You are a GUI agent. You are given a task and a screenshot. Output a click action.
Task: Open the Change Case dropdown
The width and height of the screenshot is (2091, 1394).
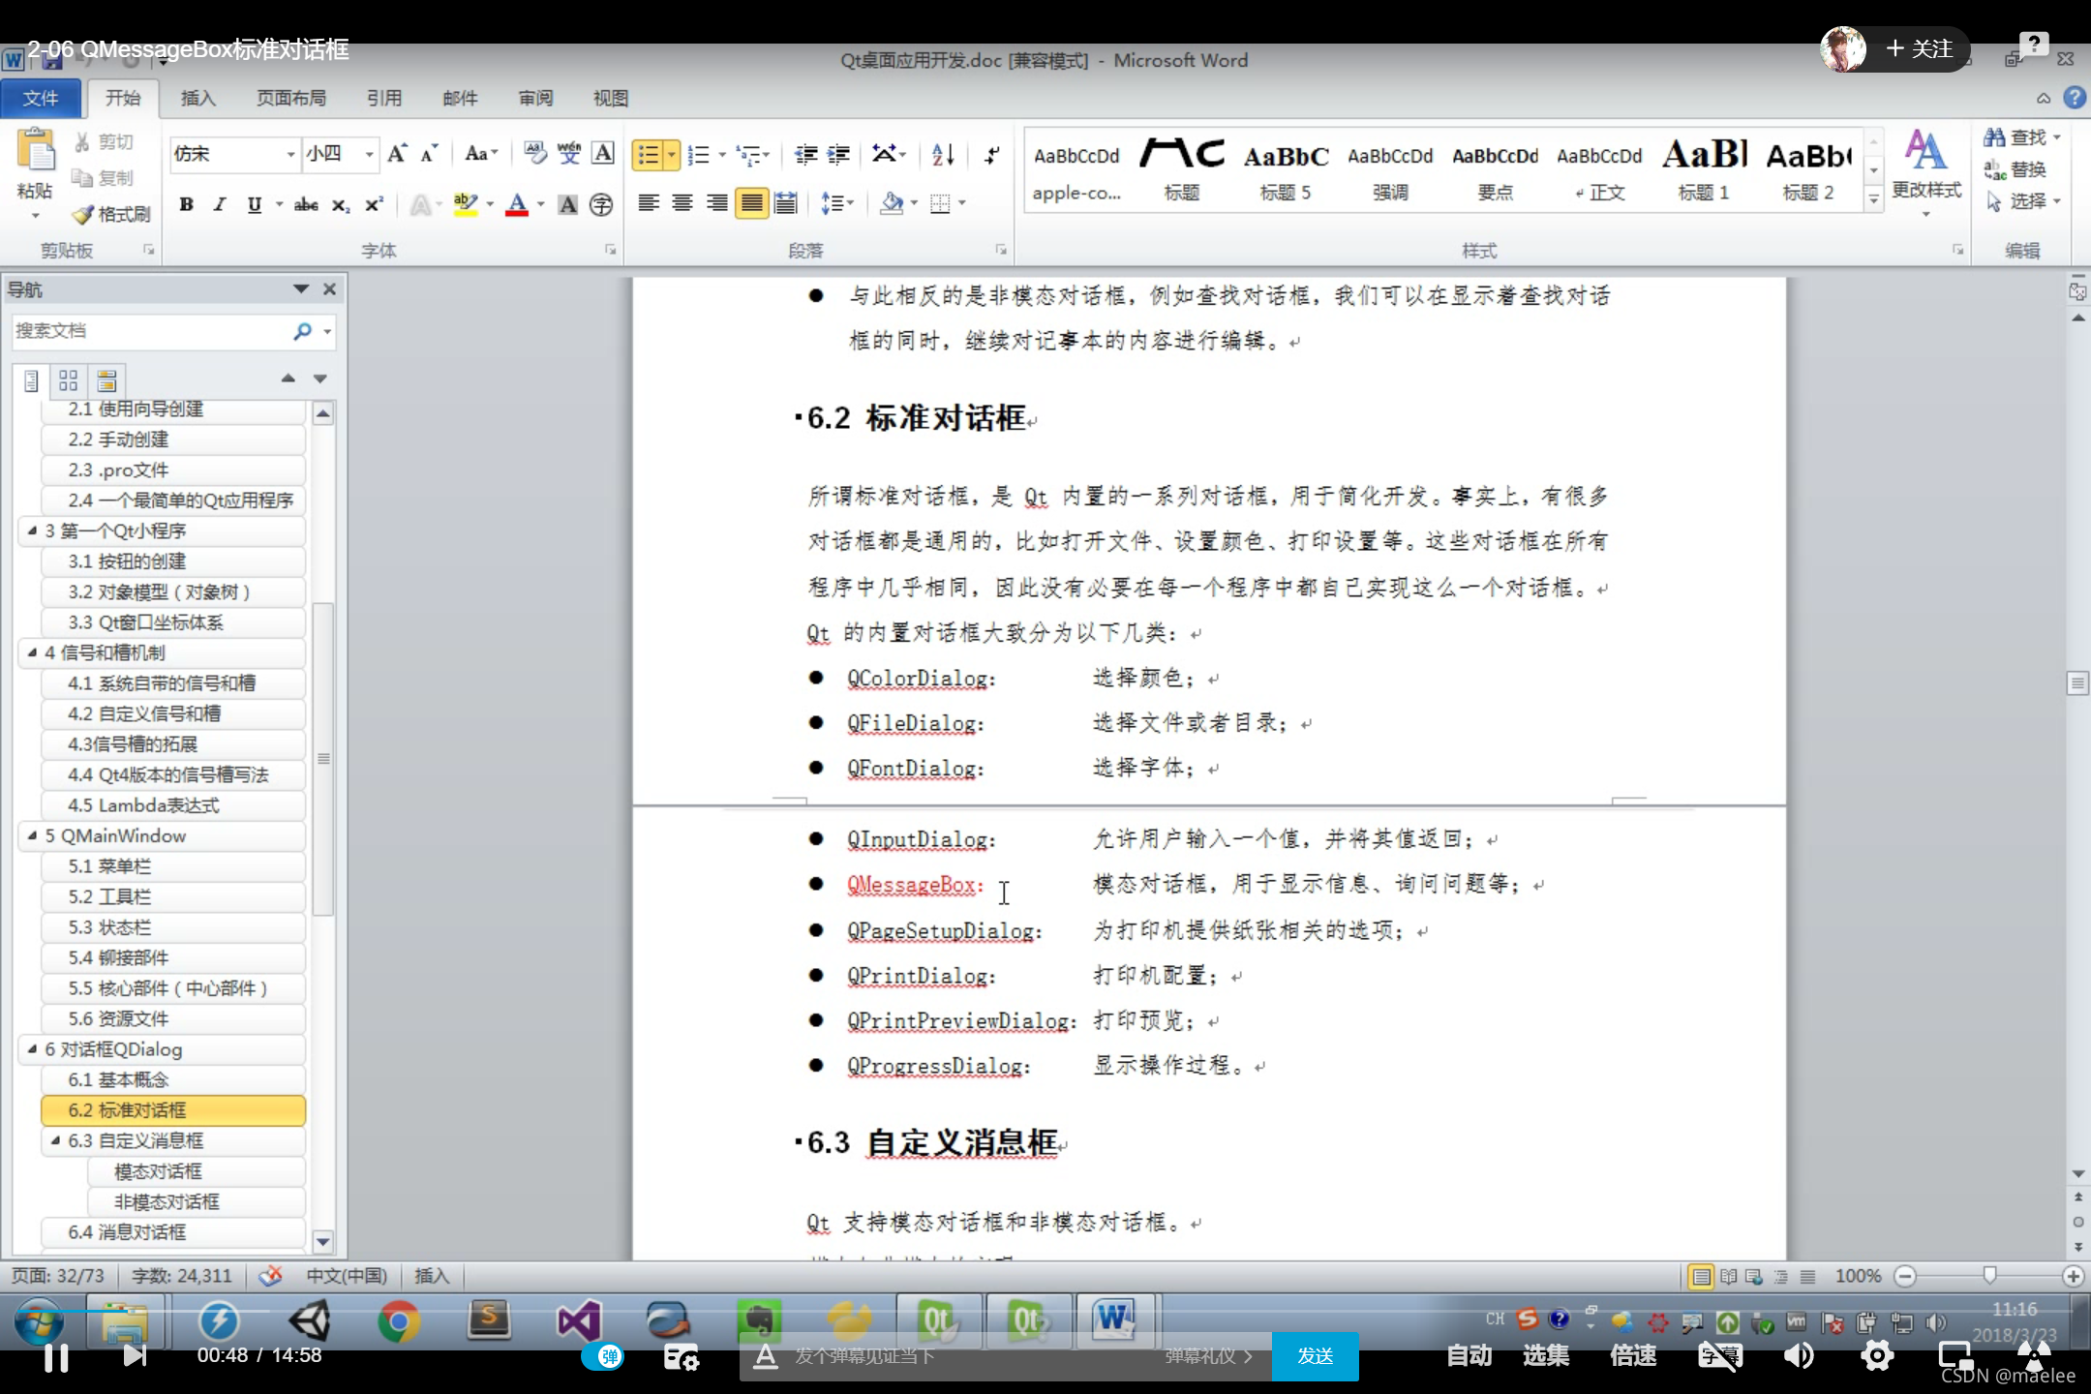pos(481,154)
